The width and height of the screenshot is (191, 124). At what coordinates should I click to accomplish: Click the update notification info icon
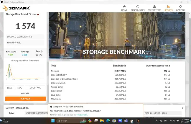pyautogui.click(x=51, y=107)
